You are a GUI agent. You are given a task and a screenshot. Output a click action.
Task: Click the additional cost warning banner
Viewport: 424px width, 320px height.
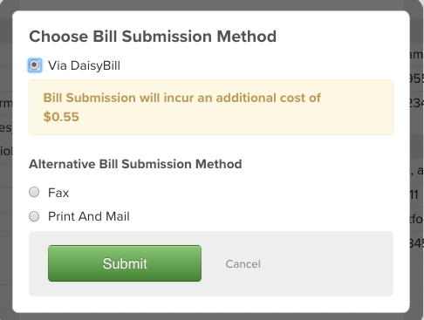(x=211, y=107)
